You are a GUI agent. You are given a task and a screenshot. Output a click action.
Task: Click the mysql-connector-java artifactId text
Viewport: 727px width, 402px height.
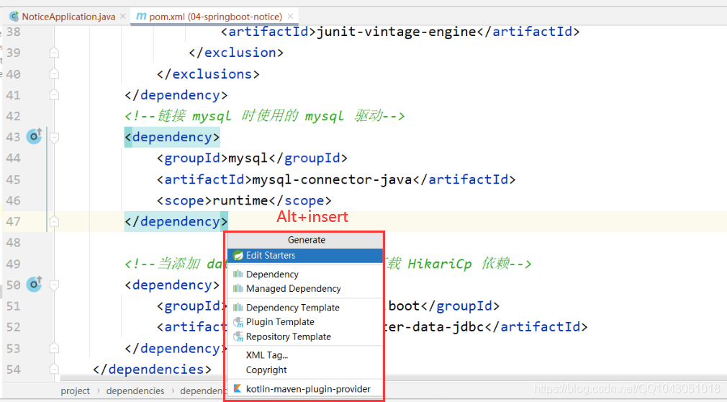point(332,179)
